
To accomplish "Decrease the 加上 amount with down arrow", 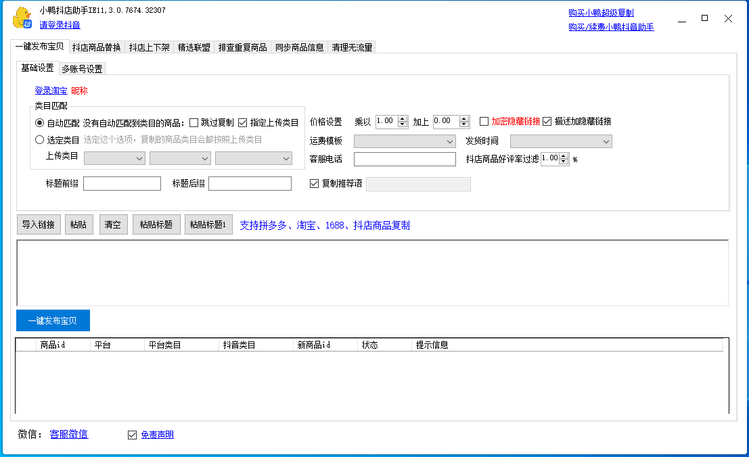I will [464, 124].
